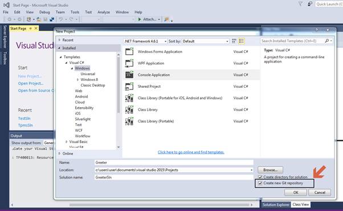343x211 pixels.
Task: Switch to the Class View tab
Action: pos(301,204)
